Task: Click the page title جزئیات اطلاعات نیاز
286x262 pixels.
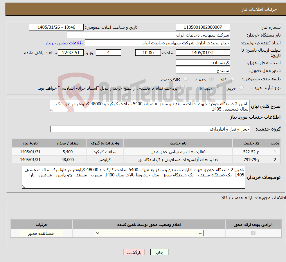Action: pos(259,9)
